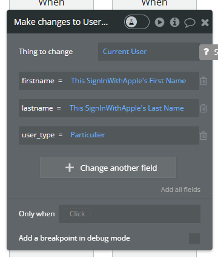This screenshot has height=257, width=218.
Task: Click the Add all fields link
Action: click(180, 190)
